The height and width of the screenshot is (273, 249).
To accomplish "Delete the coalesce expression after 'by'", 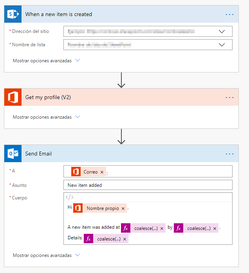I will (215, 228).
